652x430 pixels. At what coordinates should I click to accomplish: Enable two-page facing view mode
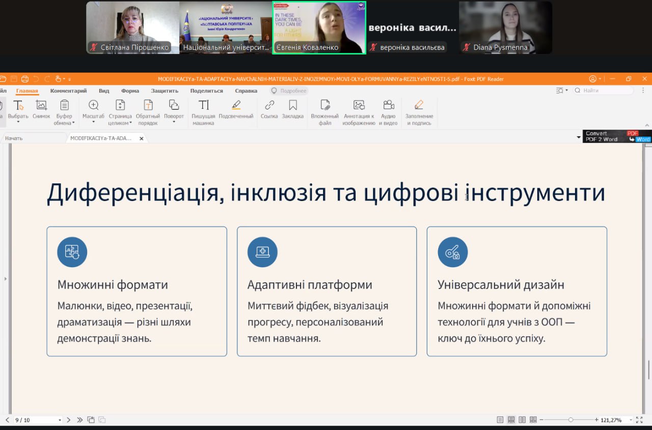click(x=522, y=420)
